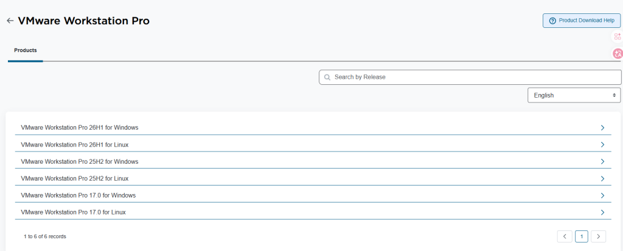Select page 1 in pagination
This screenshot has height=251, width=623.
(582, 236)
